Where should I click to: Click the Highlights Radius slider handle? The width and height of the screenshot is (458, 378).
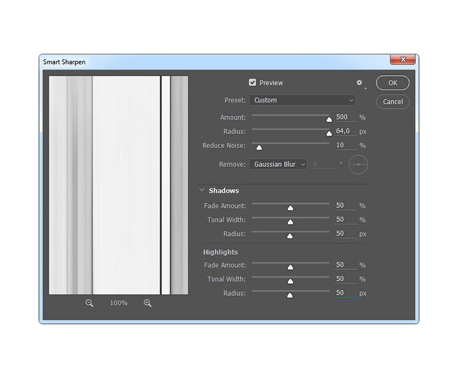(x=290, y=295)
